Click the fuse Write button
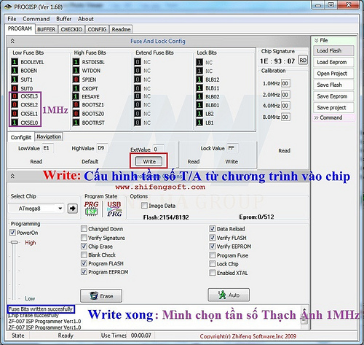This screenshot has height=345, width=364. [149, 161]
